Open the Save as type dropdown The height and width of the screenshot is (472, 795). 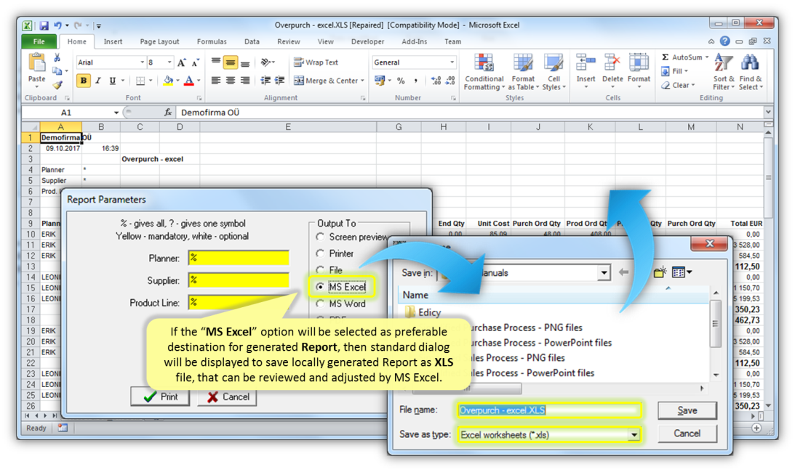634,435
